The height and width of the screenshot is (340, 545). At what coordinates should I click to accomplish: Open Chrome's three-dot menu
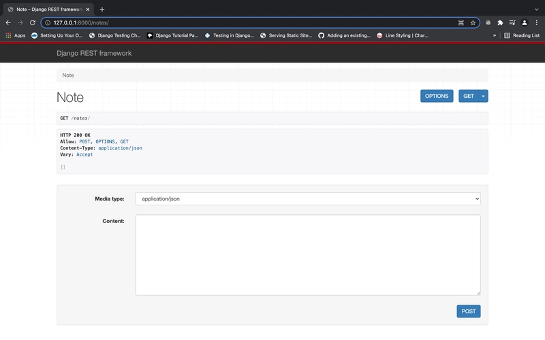[537, 22]
